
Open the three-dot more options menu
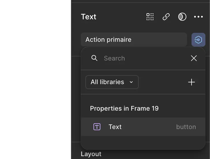(x=198, y=17)
